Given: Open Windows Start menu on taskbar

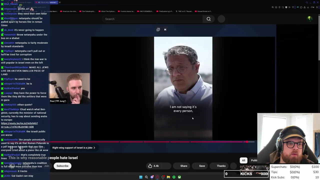Looking at the screenshot, I should (x=141, y=177).
